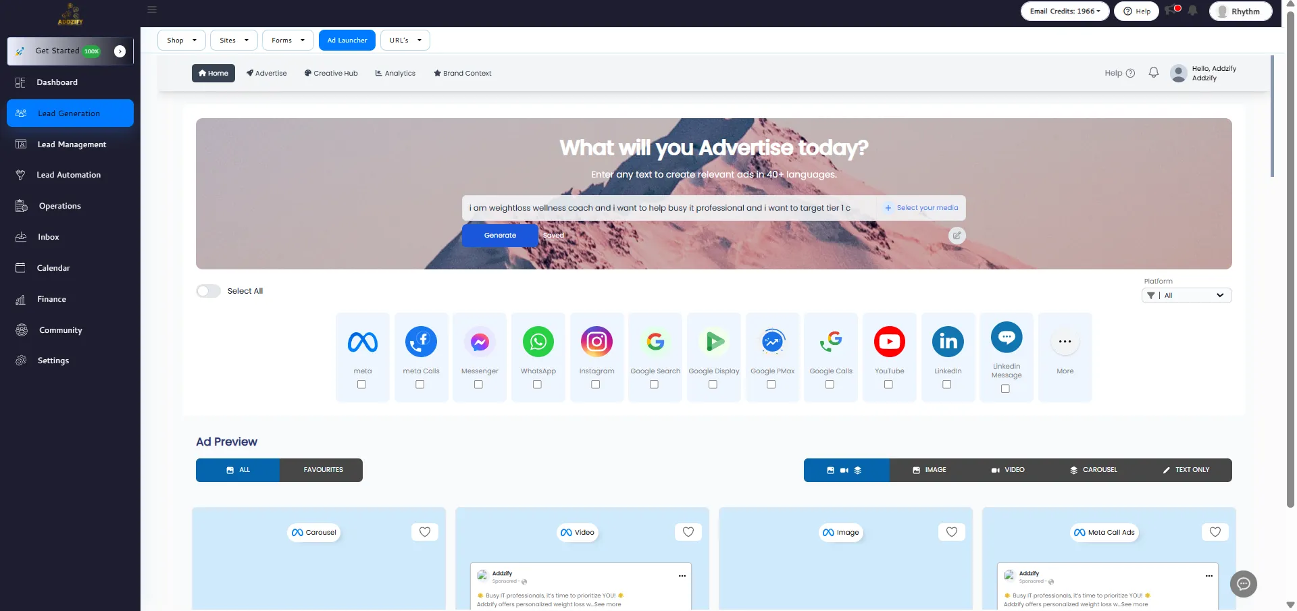Click the ad description text input
This screenshot has width=1297, height=611.
(669, 208)
